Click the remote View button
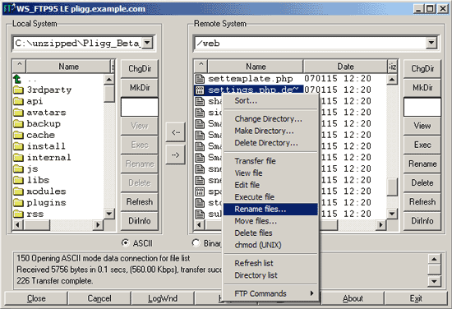The image size is (452, 309). coord(422,126)
